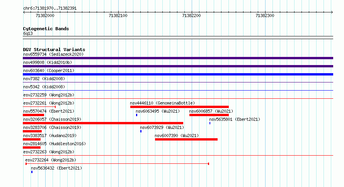Screen dimensions: 344x187
Task: Select nsv7382 (Kidd2008) label
Action: tap(44, 79)
